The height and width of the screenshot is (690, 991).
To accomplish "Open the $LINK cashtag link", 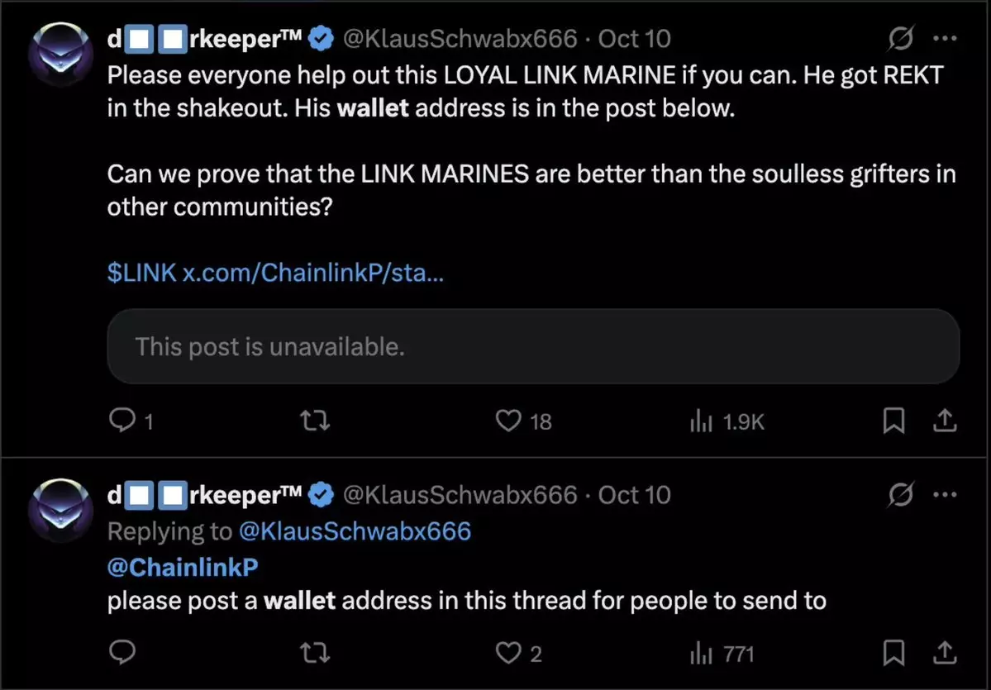I will click(142, 274).
